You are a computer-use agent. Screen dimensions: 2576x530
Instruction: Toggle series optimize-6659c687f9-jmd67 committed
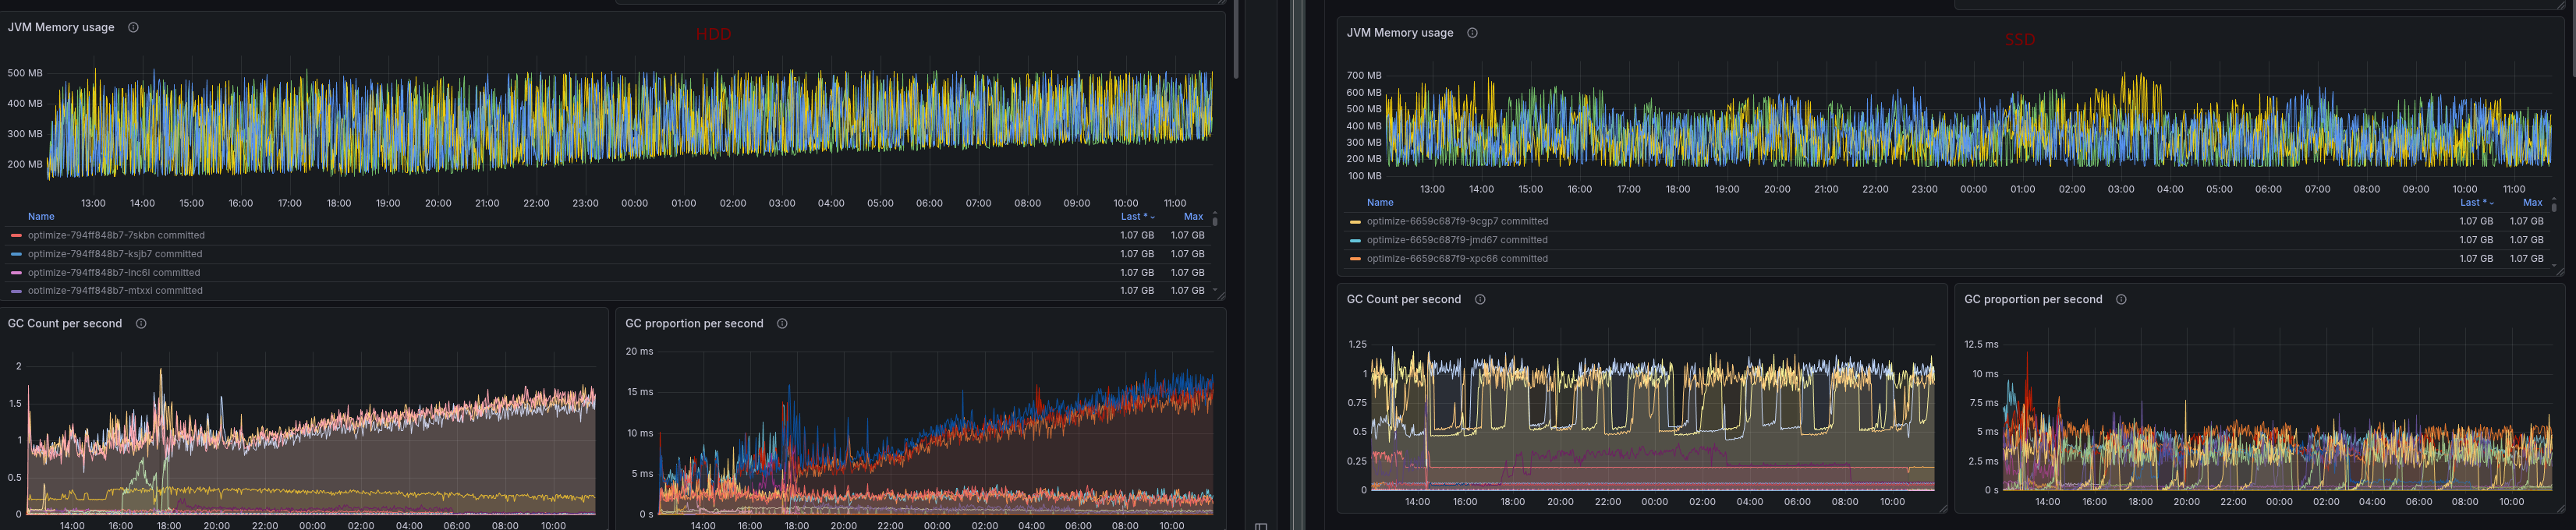(1457, 240)
